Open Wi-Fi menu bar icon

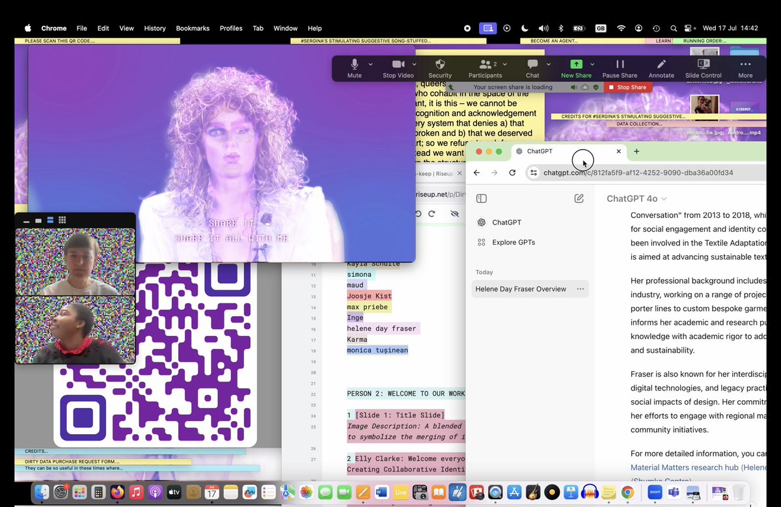pos(621,28)
